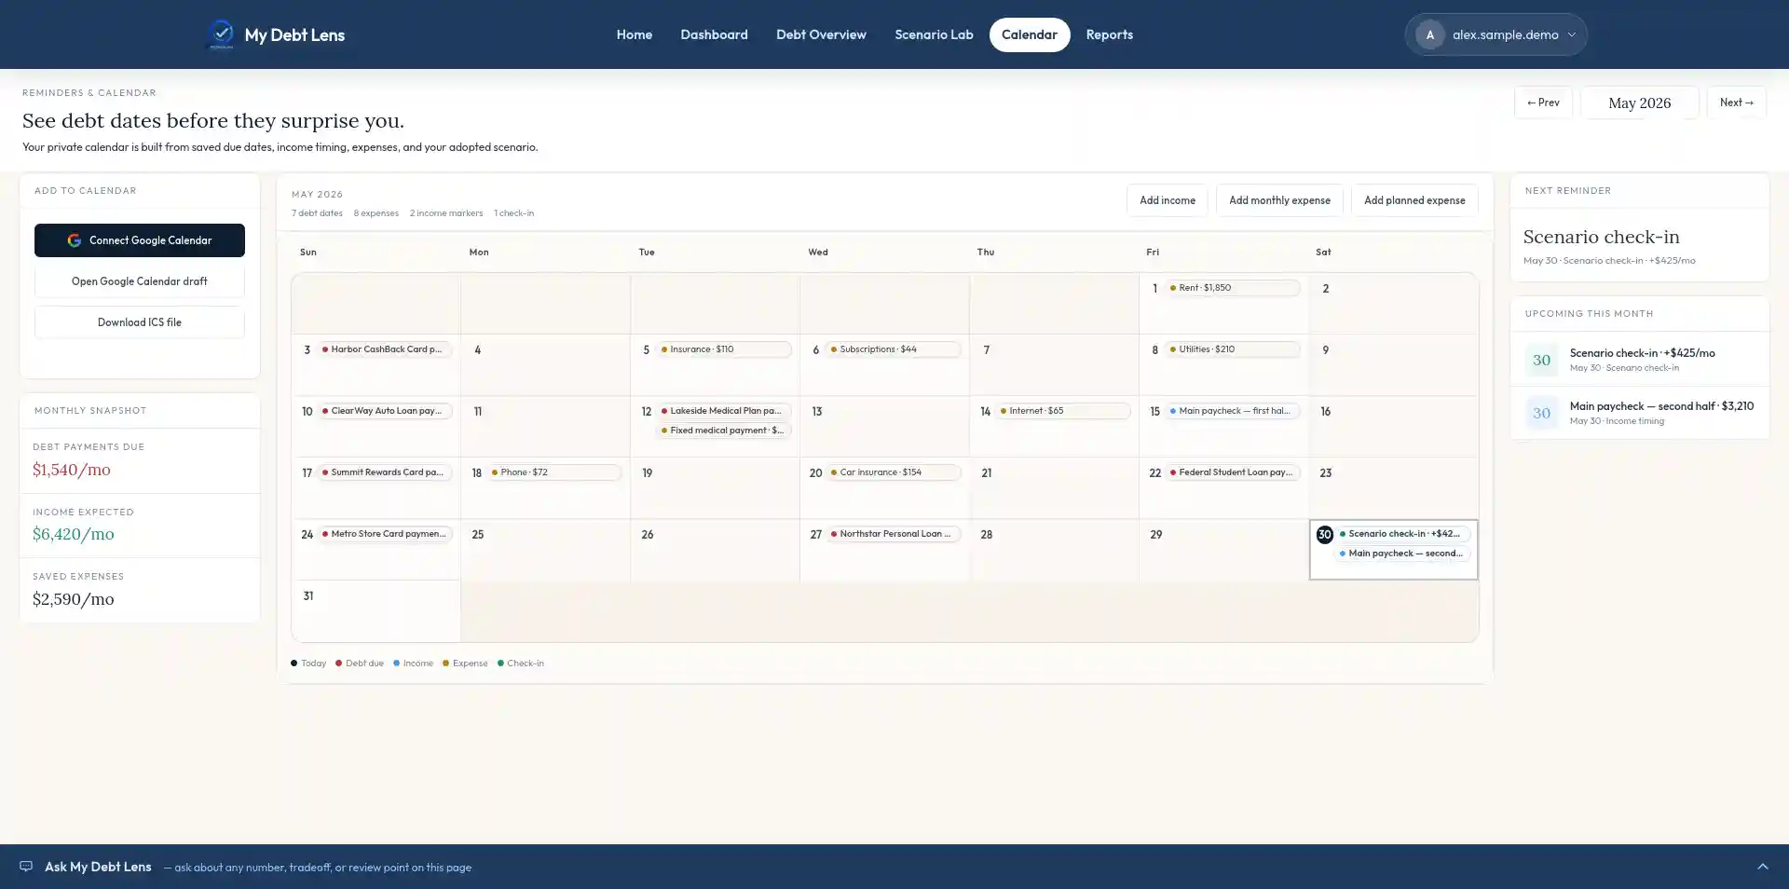Screen dimensions: 1789x889
Task: Open the Utilities $210 event
Action: [x=1233, y=349]
